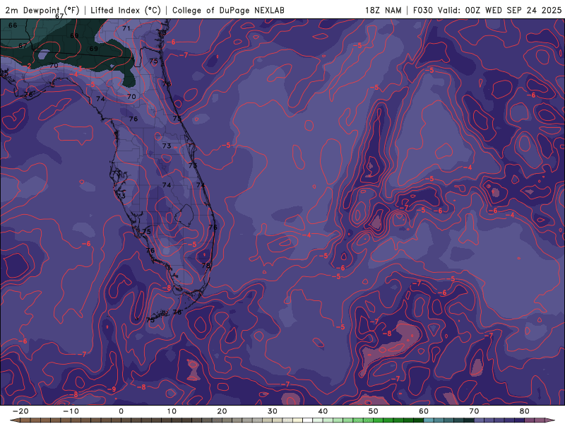Click the '60' colorbar tick label
565x424 pixels.
pyautogui.click(x=424, y=411)
